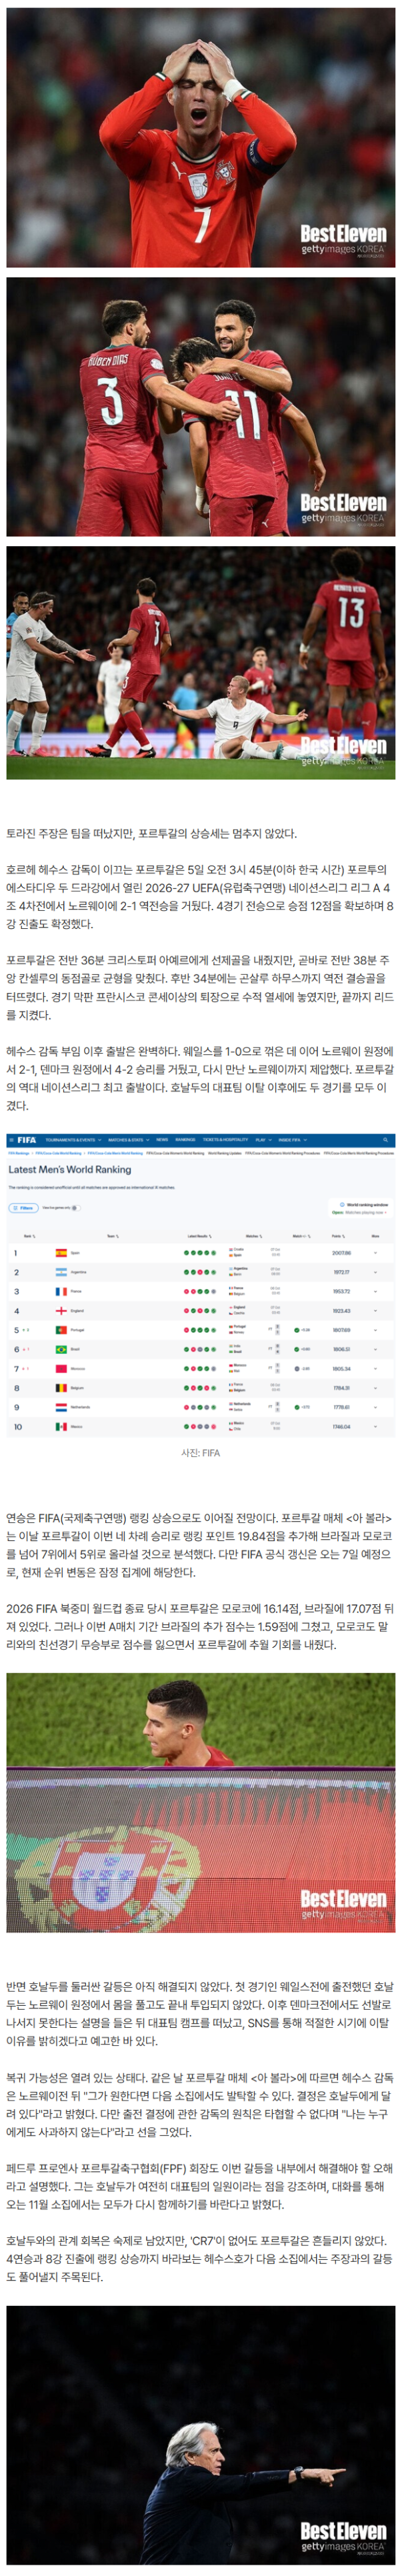Screen dimensions: 400x2576
Task: Expand the Mexico row chevron
Action: [x=375, y=1426]
